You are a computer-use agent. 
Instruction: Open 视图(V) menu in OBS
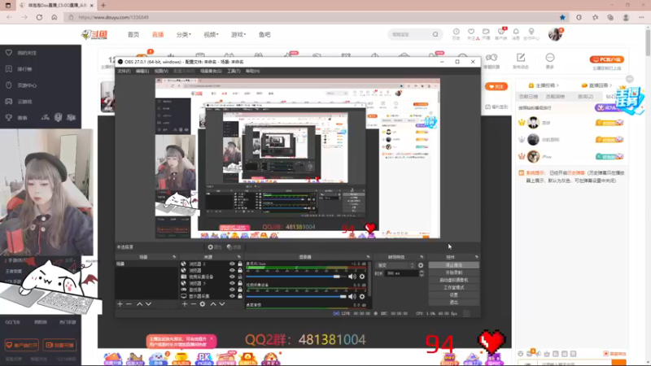[161, 71]
